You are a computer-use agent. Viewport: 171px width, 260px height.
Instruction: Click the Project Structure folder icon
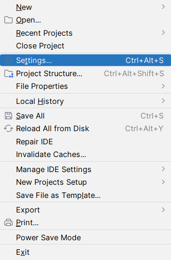8,74
